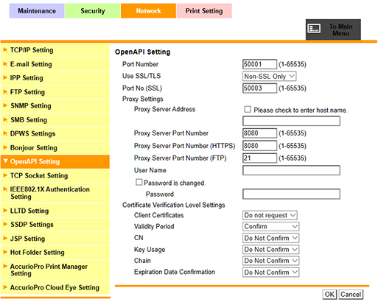Open the CN verification dropdown

tap(270, 238)
